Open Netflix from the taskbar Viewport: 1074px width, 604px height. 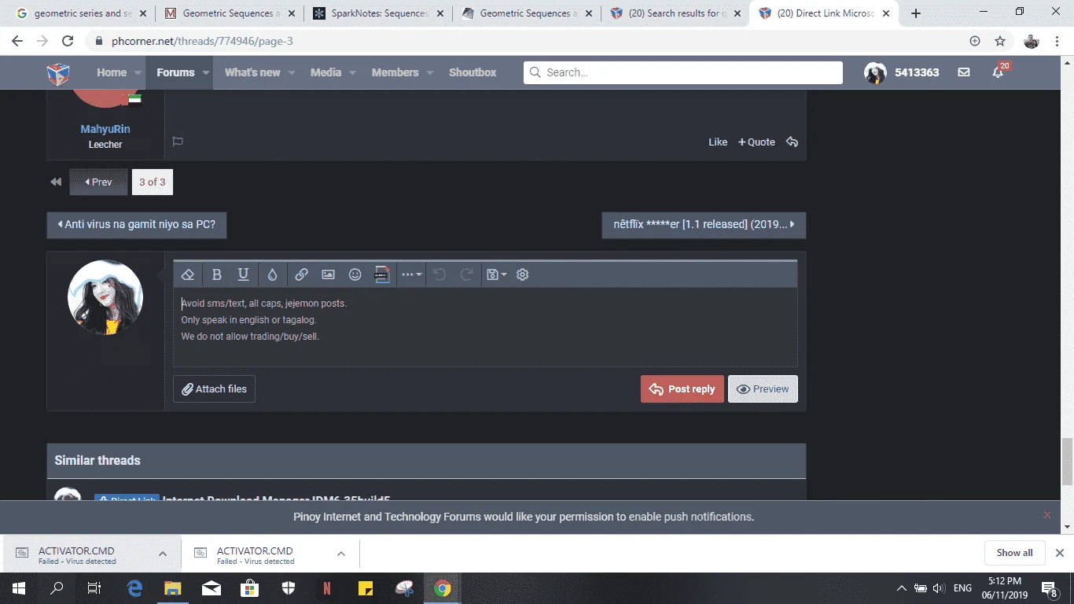coord(326,588)
